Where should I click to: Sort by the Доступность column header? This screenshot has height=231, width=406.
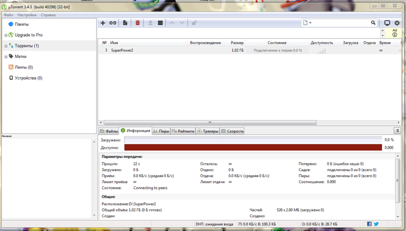coord(322,43)
